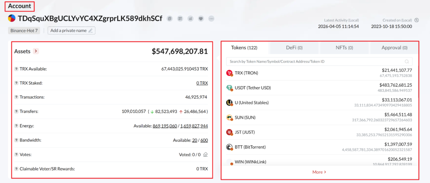
Task: Click the JST (JUST) token logo
Action: [229, 132]
